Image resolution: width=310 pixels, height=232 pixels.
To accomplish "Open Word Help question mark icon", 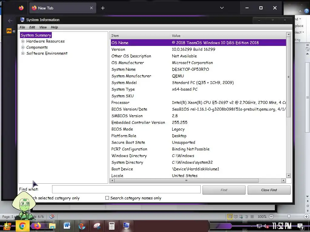I will [x=307, y=11].
